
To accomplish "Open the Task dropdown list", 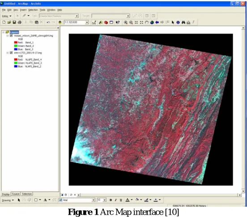I will [77, 16].
